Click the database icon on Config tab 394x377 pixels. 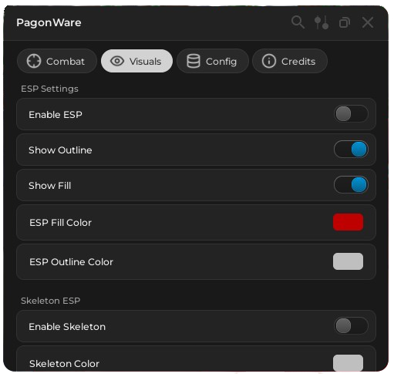[194, 61]
